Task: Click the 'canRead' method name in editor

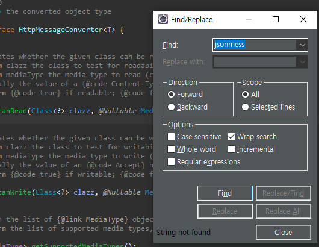Action: 13,111
